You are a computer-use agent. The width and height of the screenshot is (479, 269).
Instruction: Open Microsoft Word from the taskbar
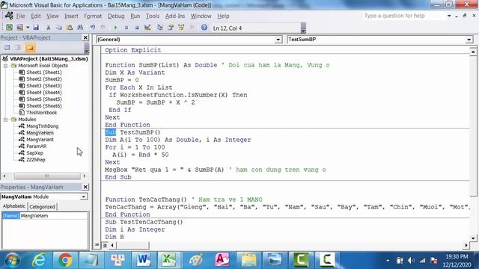point(144,260)
